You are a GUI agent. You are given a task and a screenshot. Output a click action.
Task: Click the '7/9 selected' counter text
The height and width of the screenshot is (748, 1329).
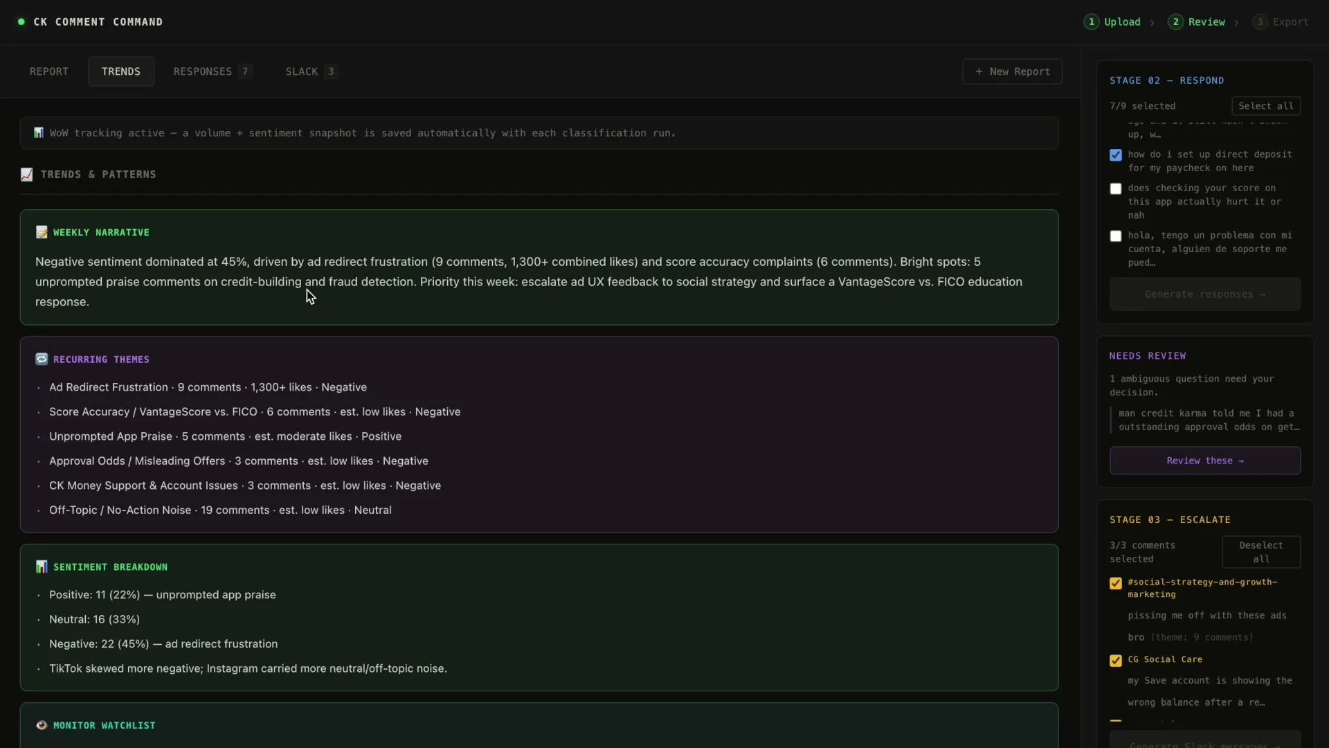[1142, 106]
